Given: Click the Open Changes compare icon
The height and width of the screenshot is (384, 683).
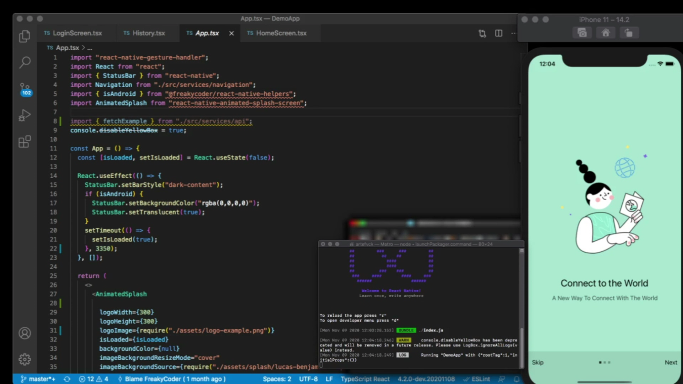Looking at the screenshot, I should pyautogui.click(x=482, y=33).
